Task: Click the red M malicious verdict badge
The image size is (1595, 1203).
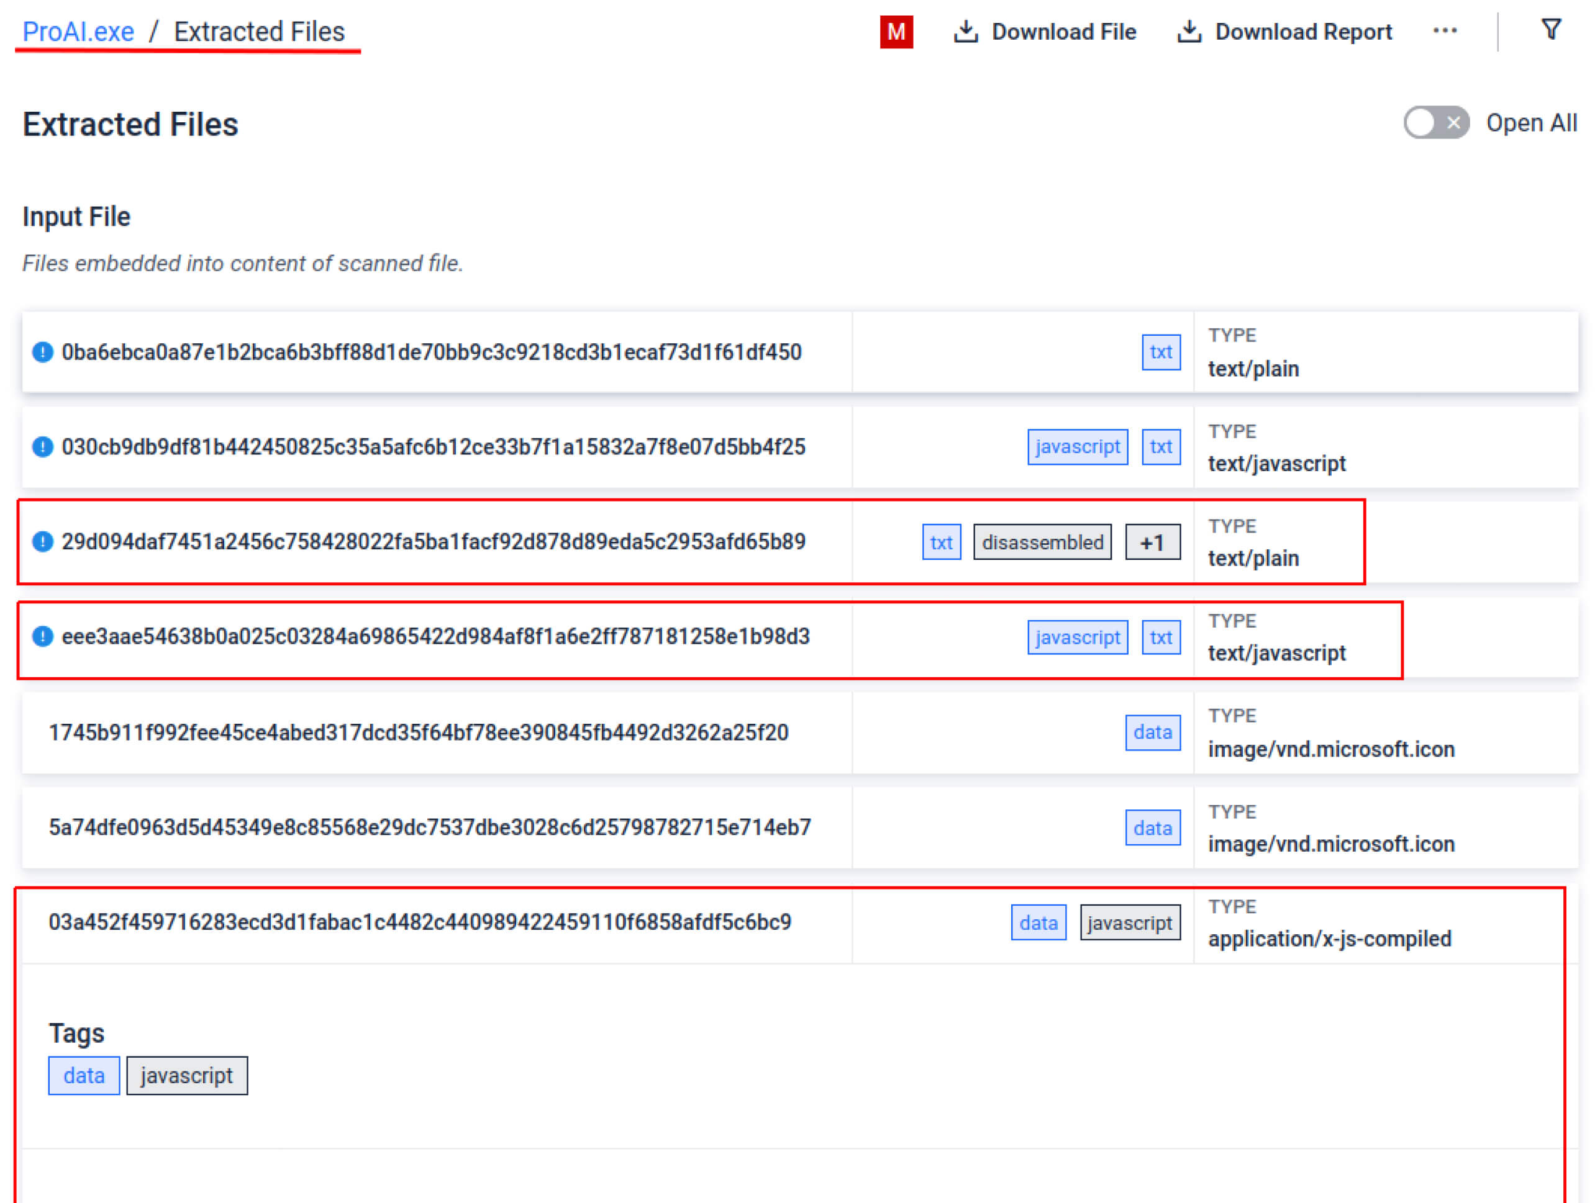Action: click(896, 32)
